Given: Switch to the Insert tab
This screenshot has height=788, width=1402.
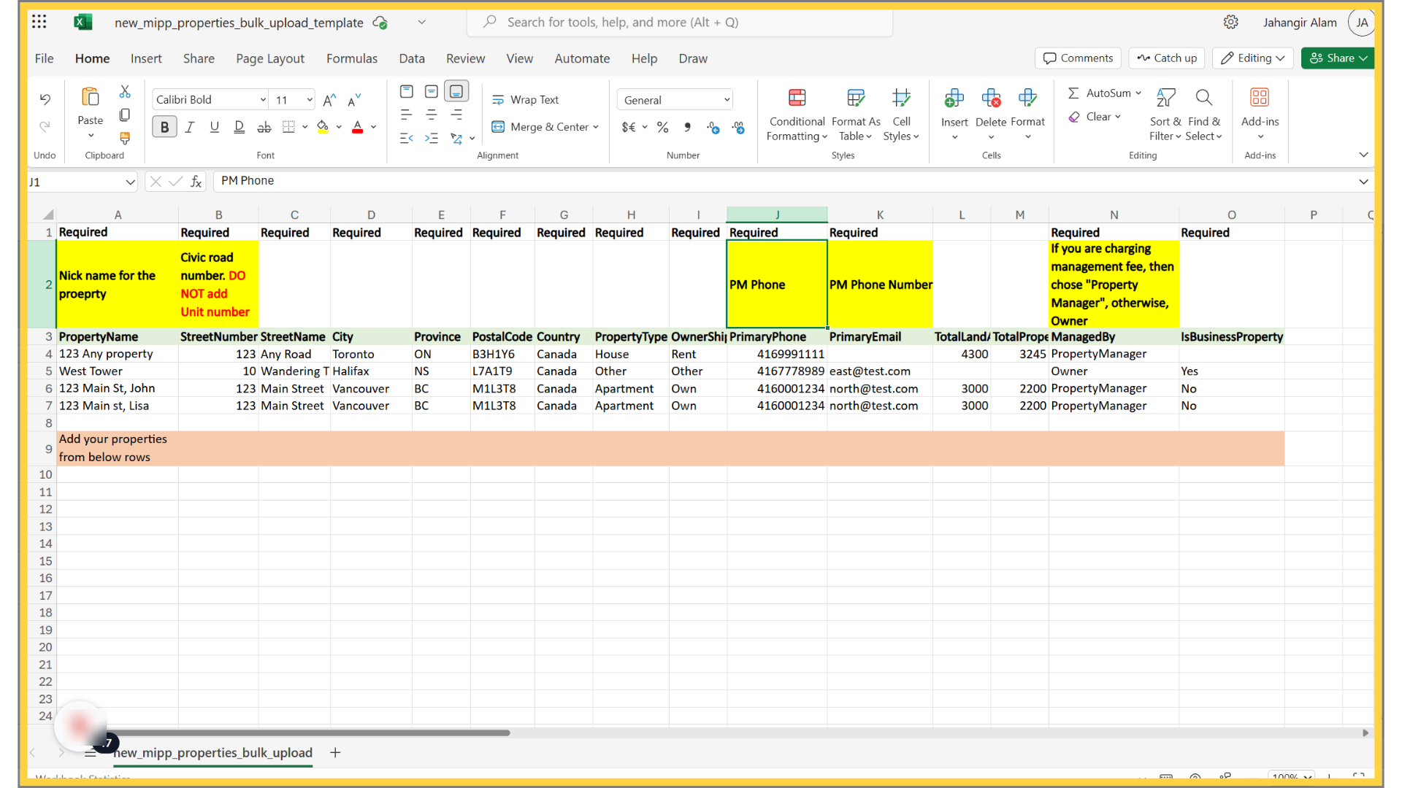Looking at the screenshot, I should (x=146, y=58).
